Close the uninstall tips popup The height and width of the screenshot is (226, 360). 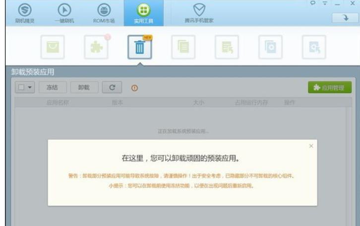point(311,146)
